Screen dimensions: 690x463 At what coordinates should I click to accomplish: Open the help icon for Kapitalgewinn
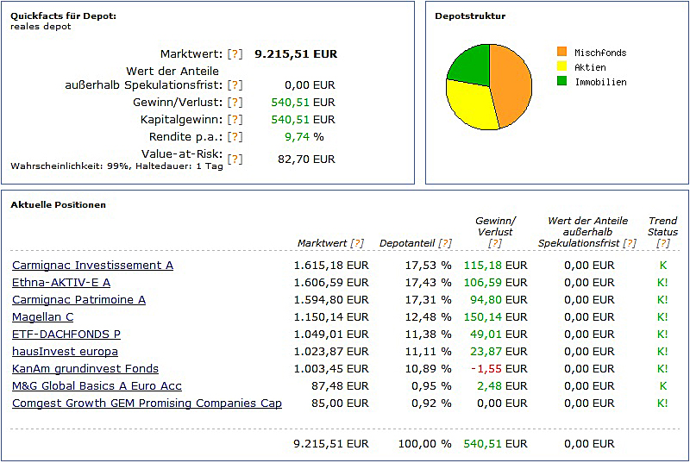(x=235, y=120)
